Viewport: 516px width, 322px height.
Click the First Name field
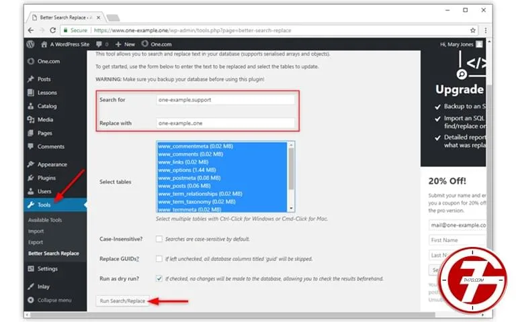457,240
